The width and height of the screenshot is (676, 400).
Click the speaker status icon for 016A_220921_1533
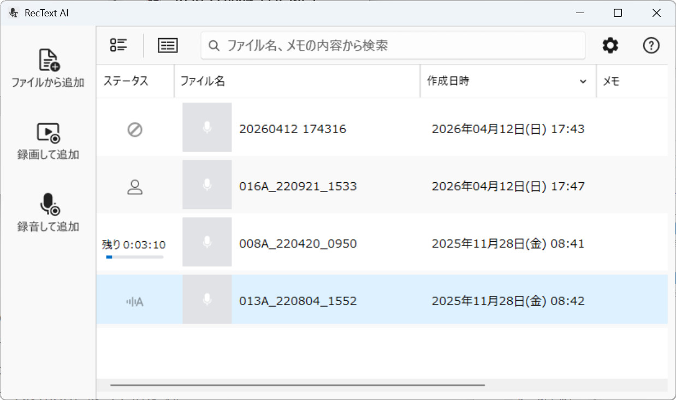(x=135, y=187)
